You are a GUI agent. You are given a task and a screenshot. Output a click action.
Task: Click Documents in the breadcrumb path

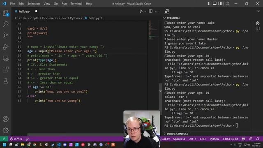pyautogui.click(x=50, y=18)
